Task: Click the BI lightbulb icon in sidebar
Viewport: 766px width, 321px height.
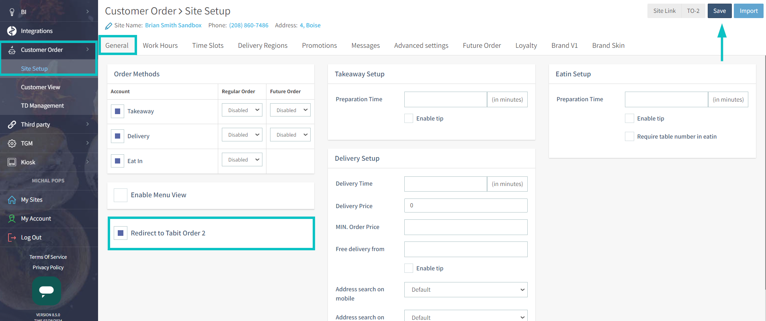Action: 12,12
